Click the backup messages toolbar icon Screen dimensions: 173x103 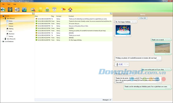pos(3,9)
